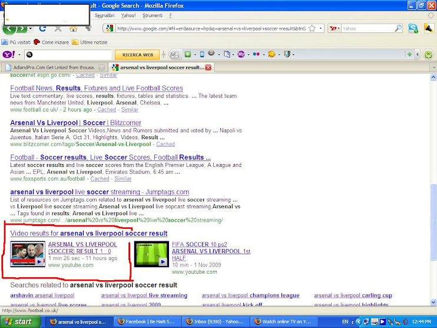Click the shield crest toolbar icon

click(x=287, y=54)
